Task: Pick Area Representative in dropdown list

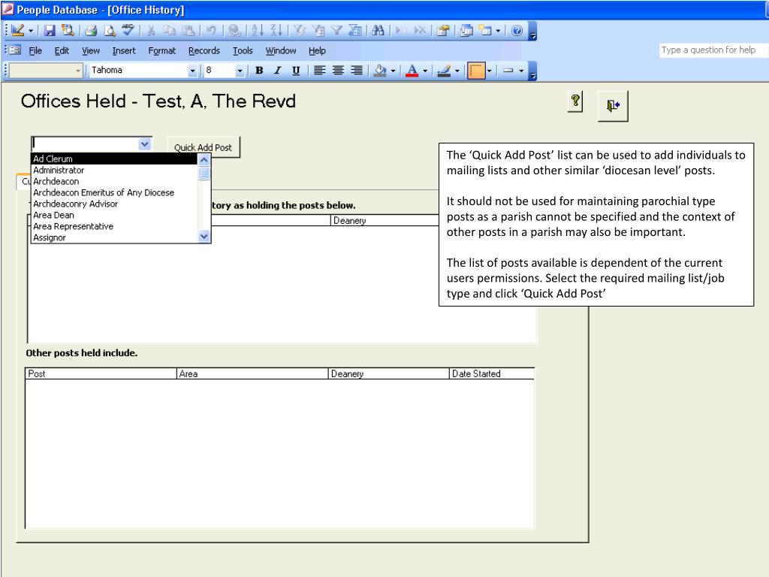Action: [x=115, y=227]
